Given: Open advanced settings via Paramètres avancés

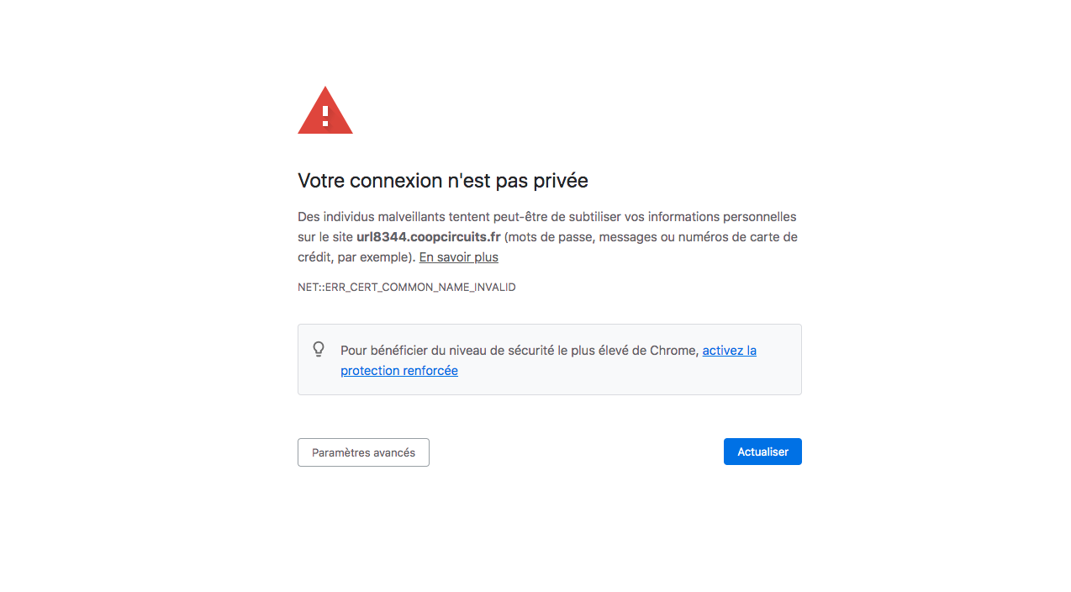Looking at the screenshot, I should coord(363,452).
